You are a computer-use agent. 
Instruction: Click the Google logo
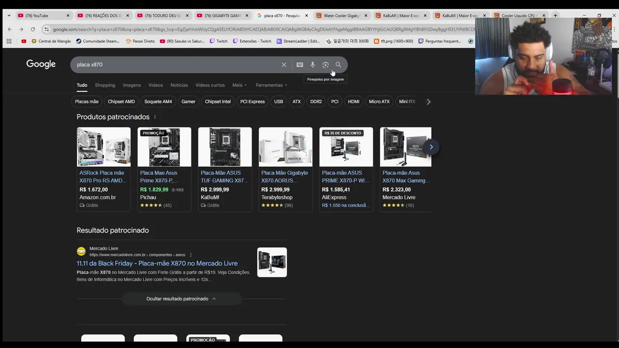coord(41,64)
